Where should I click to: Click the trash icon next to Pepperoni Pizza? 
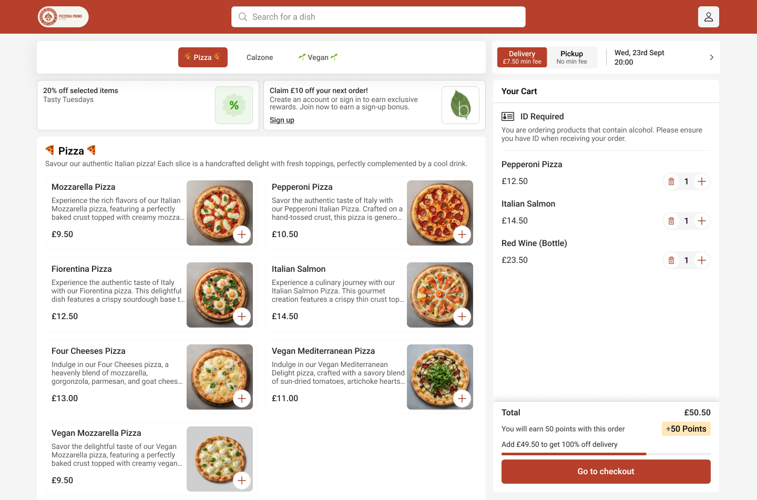[671, 181]
